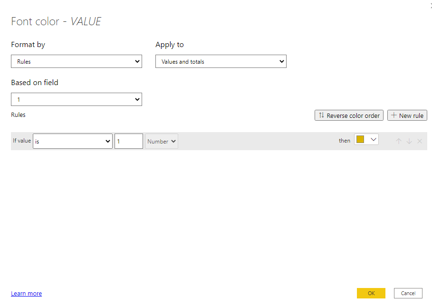The width and height of the screenshot is (432, 307).
Task: Confirm with the OK button
Action: tap(371, 293)
